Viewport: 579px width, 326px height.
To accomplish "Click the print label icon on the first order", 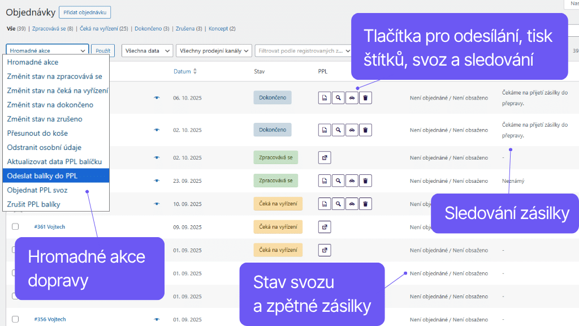I will (x=324, y=97).
